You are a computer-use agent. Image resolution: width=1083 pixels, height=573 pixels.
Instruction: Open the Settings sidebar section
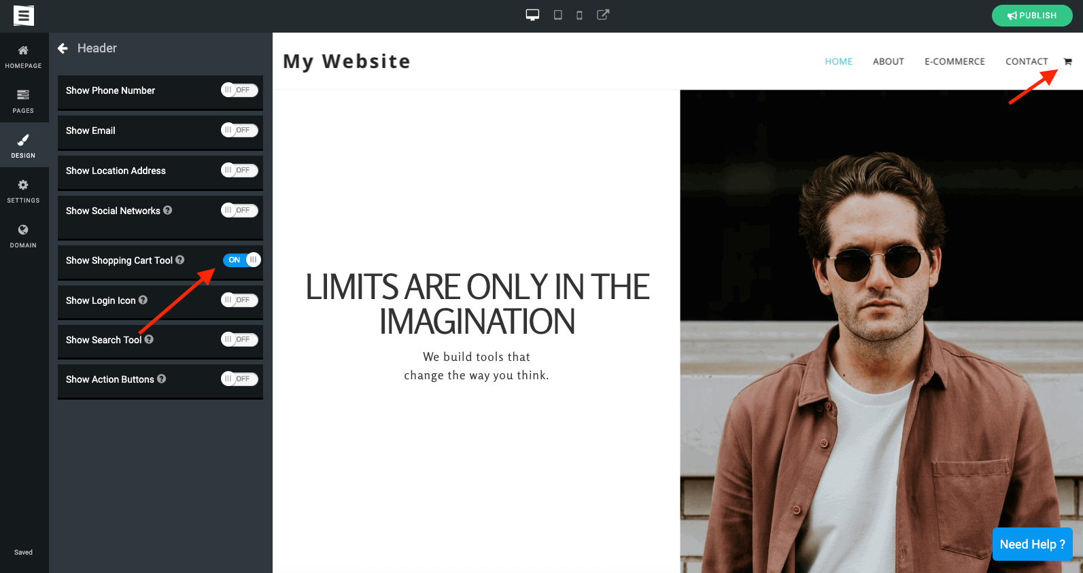click(x=23, y=191)
